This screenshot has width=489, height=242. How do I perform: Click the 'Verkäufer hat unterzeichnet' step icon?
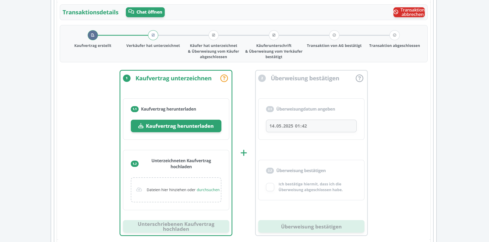(x=153, y=35)
